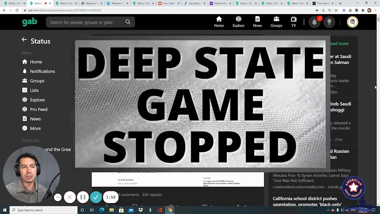Finish recording with the checkmark button
The height and width of the screenshot is (214, 380).
(x=96, y=197)
